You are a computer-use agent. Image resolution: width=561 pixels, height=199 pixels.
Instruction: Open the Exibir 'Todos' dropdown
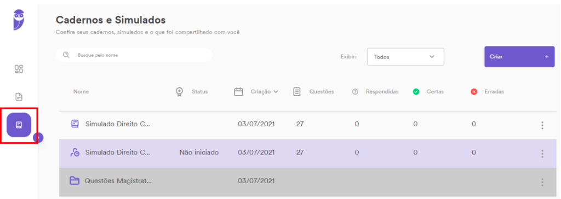tap(405, 57)
